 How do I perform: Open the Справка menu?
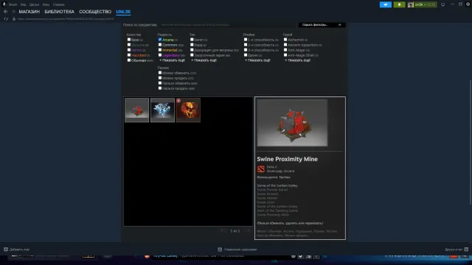pos(58,4)
